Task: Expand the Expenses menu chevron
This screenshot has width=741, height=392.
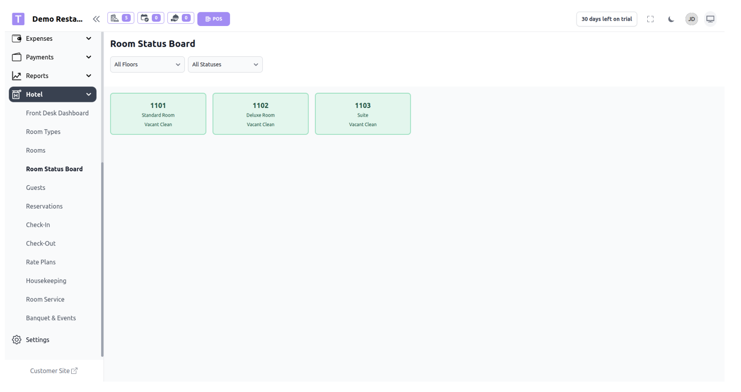Action: (x=89, y=39)
